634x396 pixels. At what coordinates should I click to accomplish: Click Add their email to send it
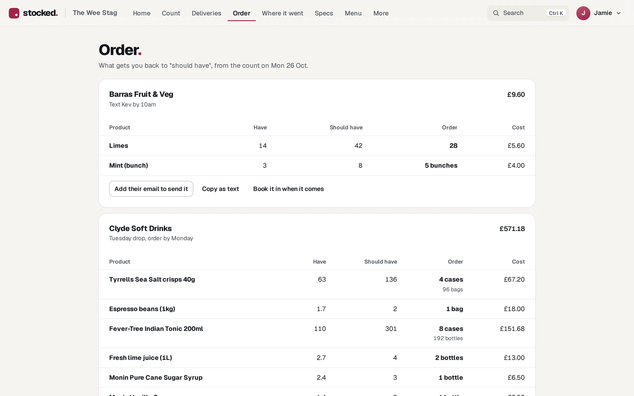pyautogui.click(x=151, y=189)
